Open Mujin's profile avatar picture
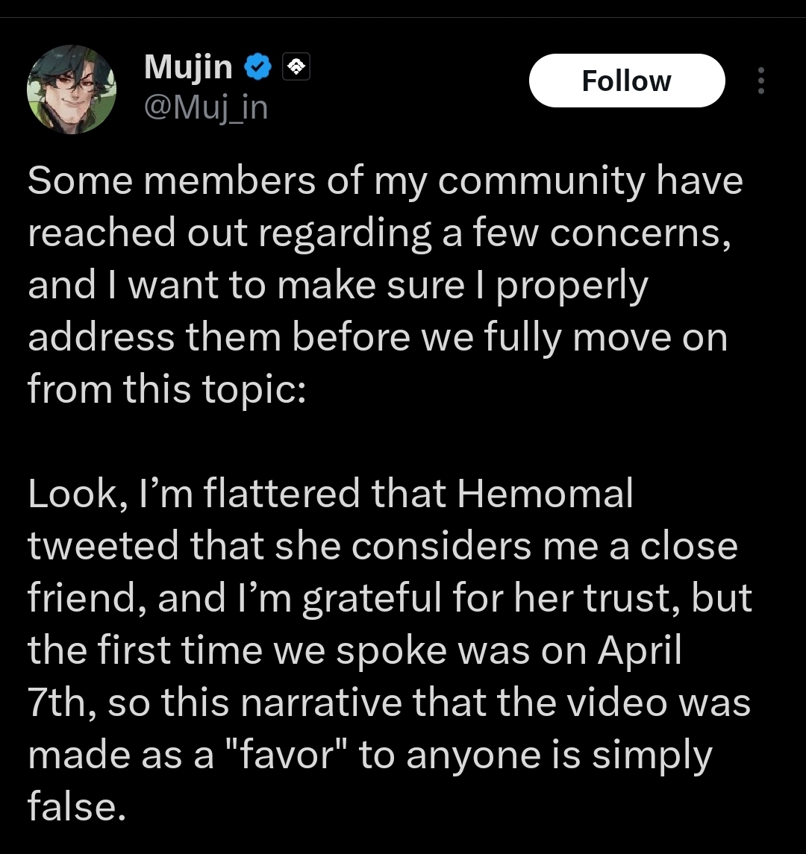 click(72, 90)
